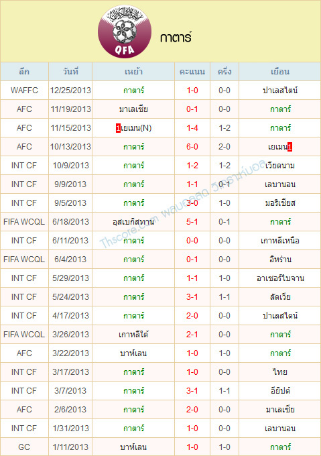The width and height of the screenshot is (321, 456).
Task: Select away team เวียดนาม
Action: click(280, 166)
